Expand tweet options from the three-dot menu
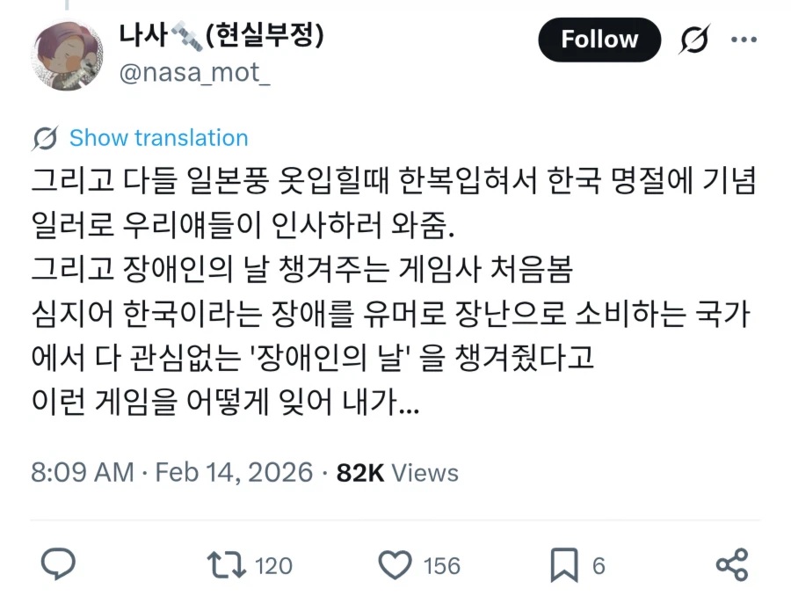Screen dimensions: 791x603 (x=745, y=39)
